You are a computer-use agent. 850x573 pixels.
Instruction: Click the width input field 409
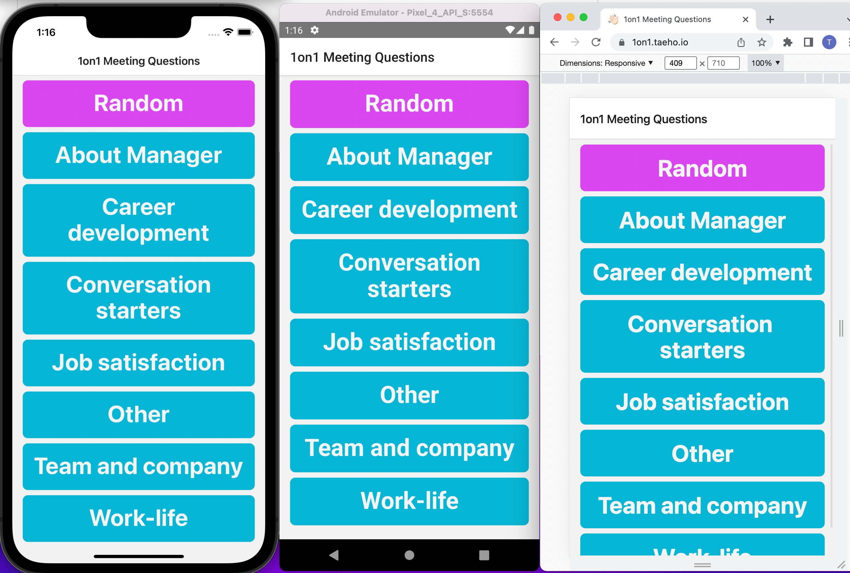point(680,63)
